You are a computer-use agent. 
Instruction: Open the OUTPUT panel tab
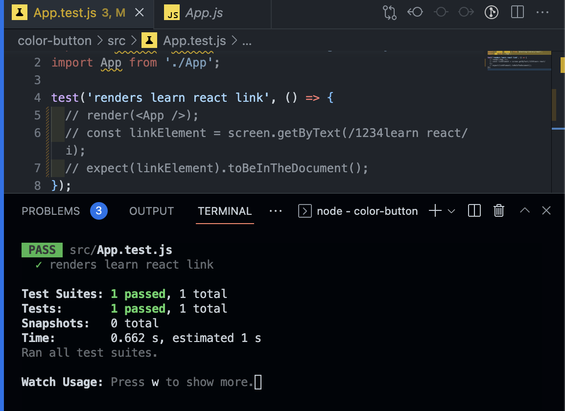click(152, 211)
